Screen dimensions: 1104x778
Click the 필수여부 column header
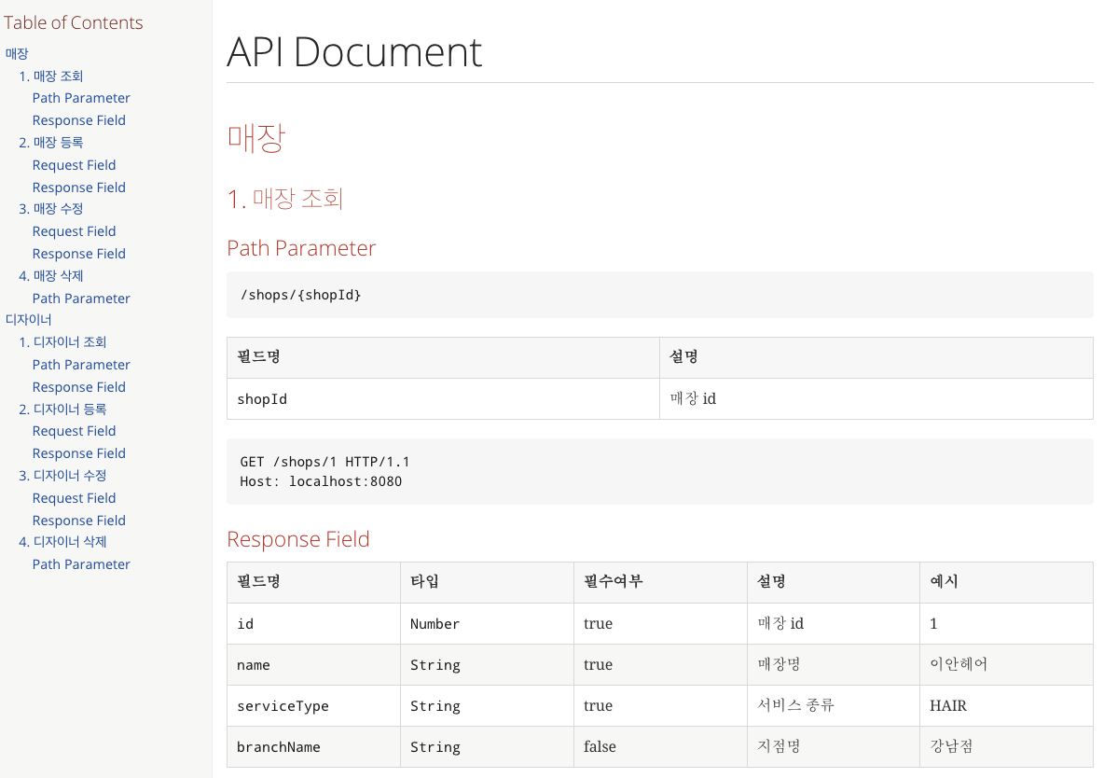pos(660,582)
